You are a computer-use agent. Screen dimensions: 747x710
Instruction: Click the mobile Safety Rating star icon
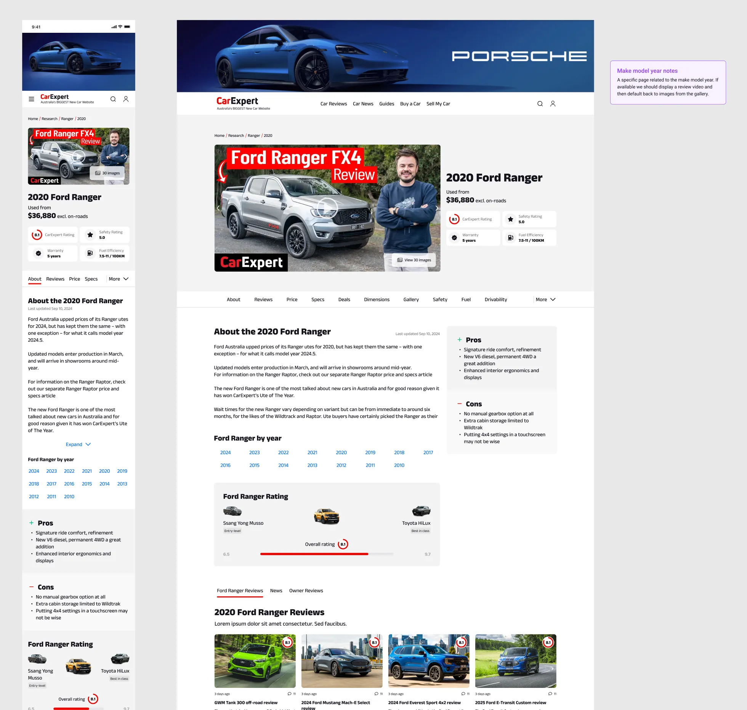coord(90,235)
